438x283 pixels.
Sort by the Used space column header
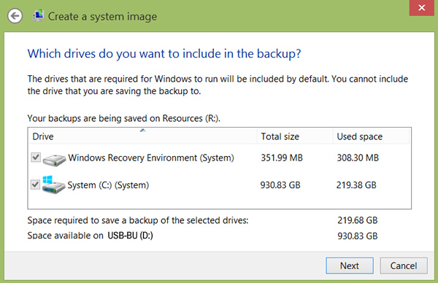[x=372, y=136]
